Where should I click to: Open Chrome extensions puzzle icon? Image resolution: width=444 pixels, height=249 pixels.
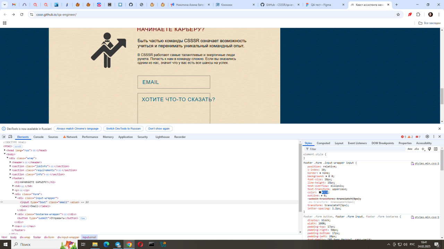[x=418, y=15]
